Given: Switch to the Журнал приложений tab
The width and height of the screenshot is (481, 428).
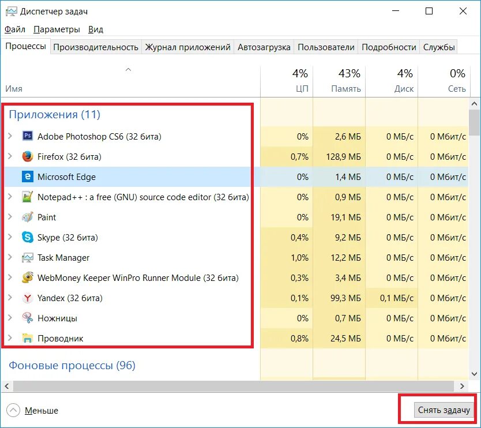Looking at the screenshot, I should [x=187, y=47].
